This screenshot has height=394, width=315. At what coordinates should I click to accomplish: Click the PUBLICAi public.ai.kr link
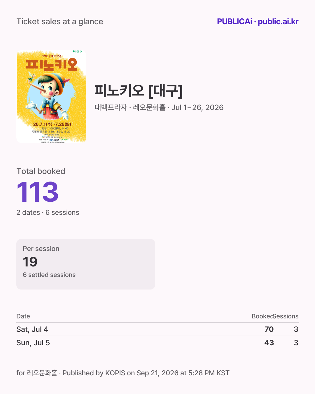[258, 22]
